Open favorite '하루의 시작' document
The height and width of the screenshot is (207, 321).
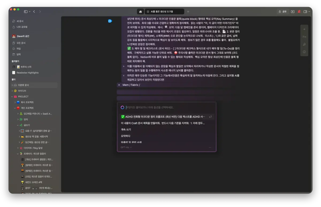[22, 67]
